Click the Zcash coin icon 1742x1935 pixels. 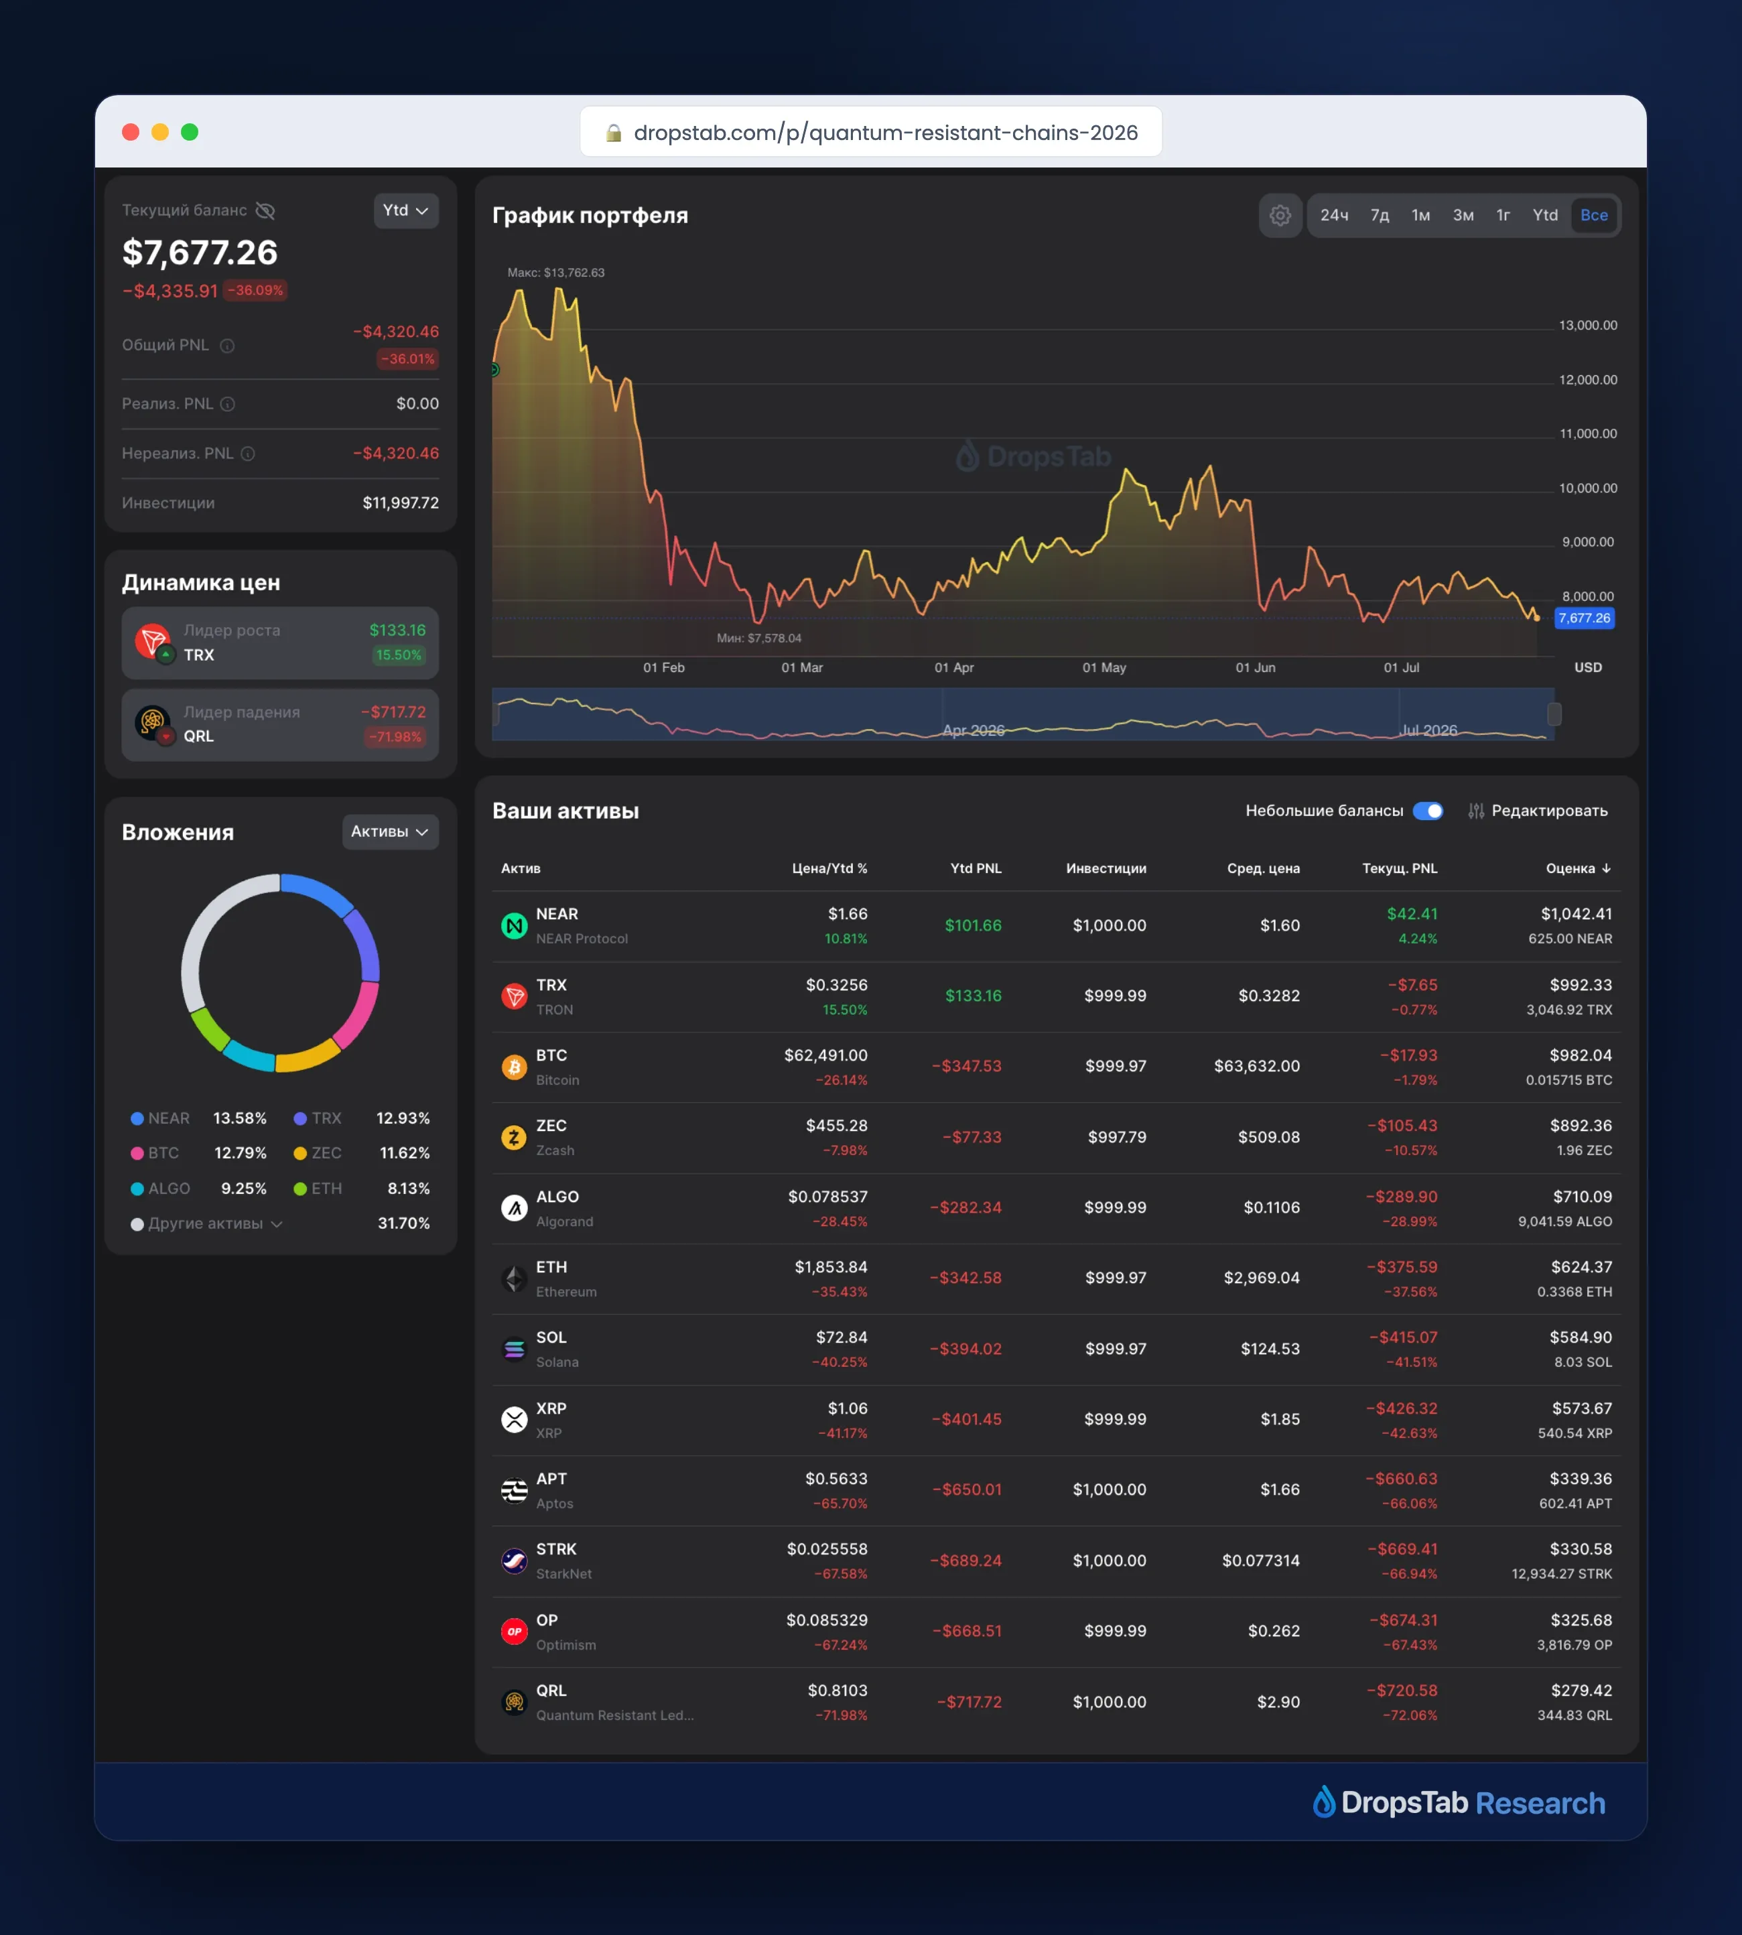tap(514, 1138)
